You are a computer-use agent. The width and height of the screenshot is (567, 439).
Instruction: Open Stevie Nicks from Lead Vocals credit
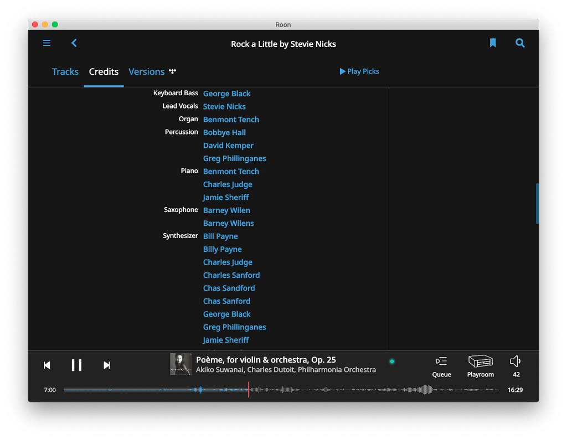[x=224, y=106]
